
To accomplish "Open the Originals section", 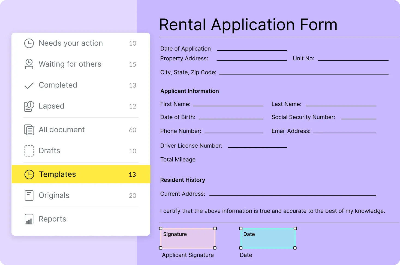I will pyautogui.click(x=81, y=195).
